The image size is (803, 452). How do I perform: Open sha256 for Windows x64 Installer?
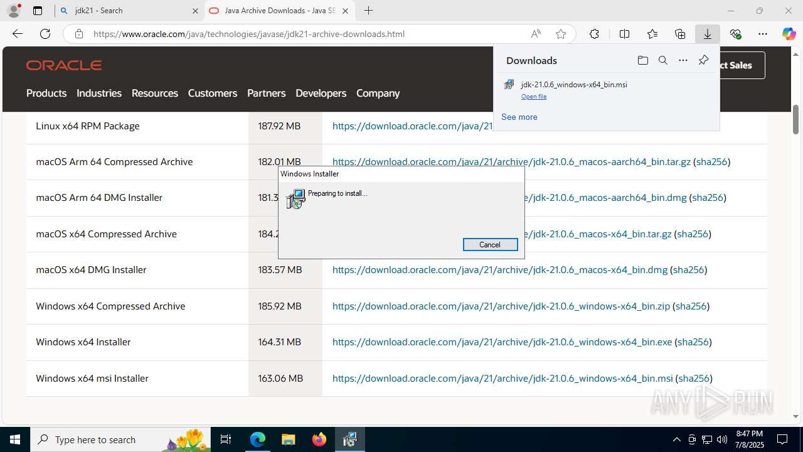(693, 342)
